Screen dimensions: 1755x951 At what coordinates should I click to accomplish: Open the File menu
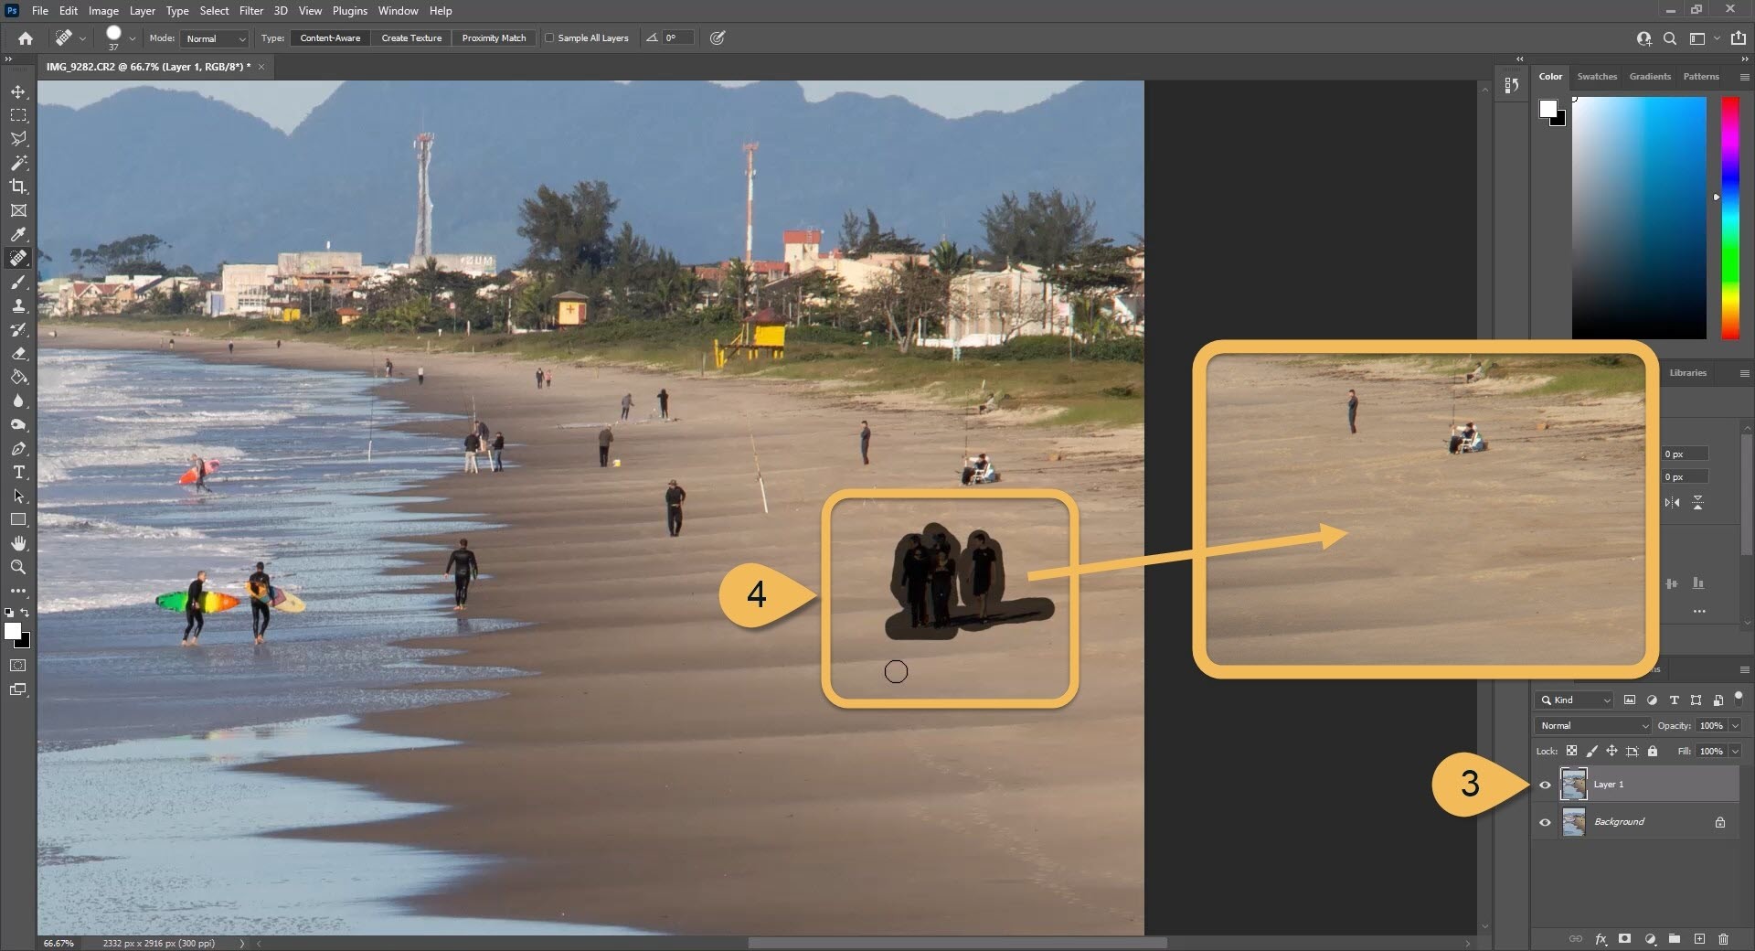point(40,11)
